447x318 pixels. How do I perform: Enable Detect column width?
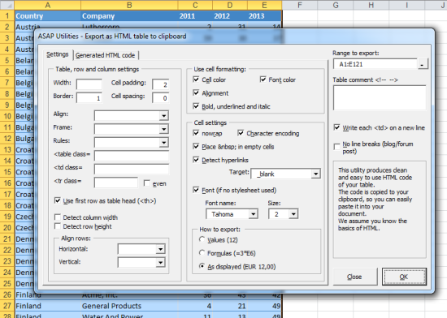coord(58,217)
